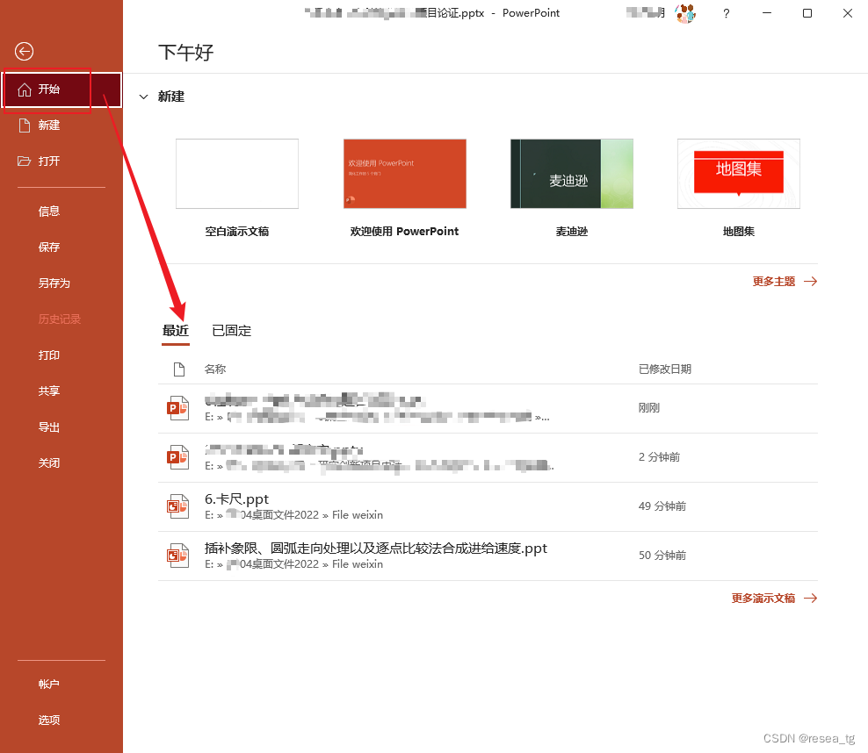Maximize the PowerPoint window

[x=807, y=13]
